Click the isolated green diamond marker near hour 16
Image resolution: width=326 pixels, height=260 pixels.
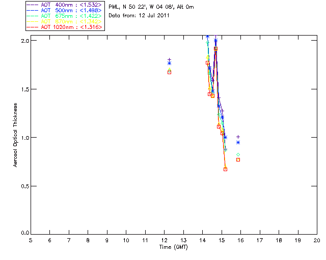point(238,155)
